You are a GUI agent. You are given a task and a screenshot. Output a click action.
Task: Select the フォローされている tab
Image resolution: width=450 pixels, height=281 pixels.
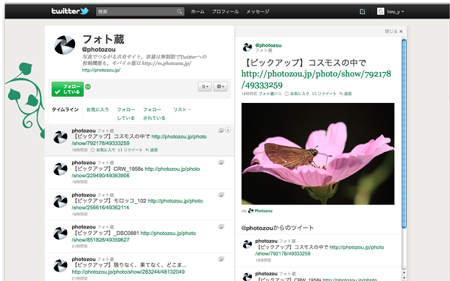pos(154,114)
